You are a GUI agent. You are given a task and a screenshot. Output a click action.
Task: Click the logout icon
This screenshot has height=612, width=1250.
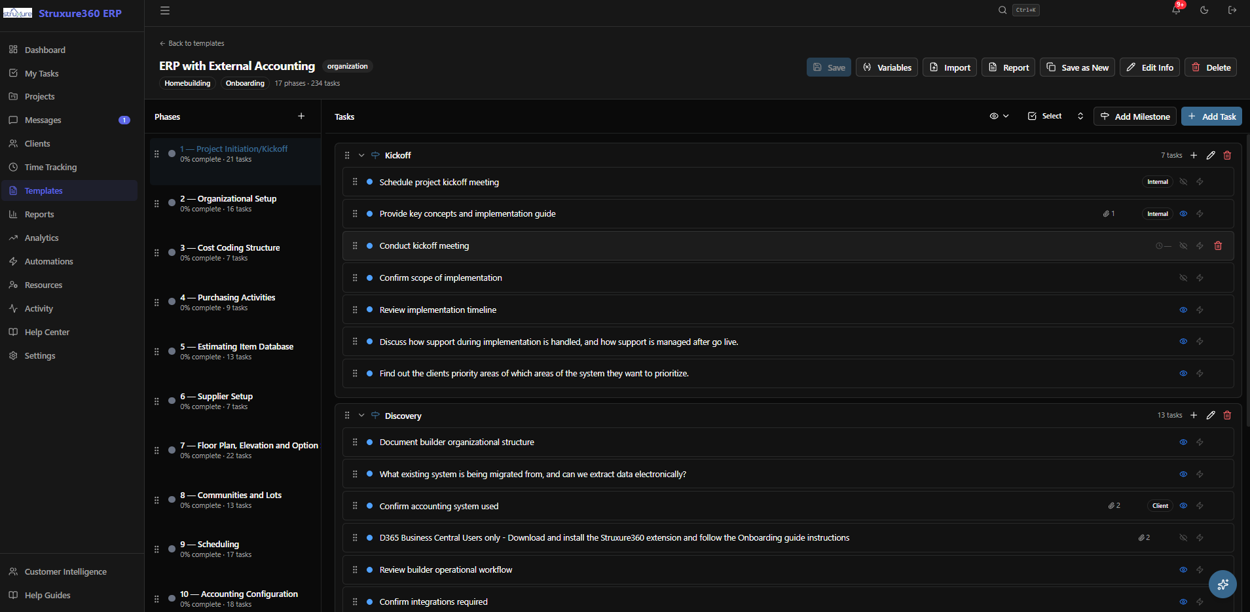click(1232, 10)
